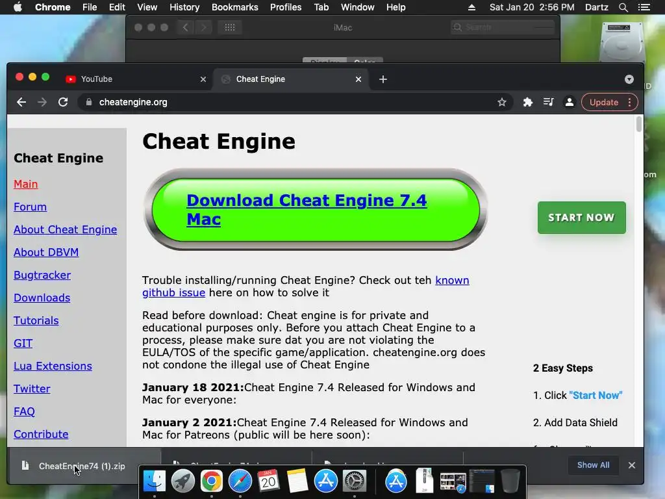Click the browser forward arrow
Viewport: 665px width, 499px height.
click(42, 102)
